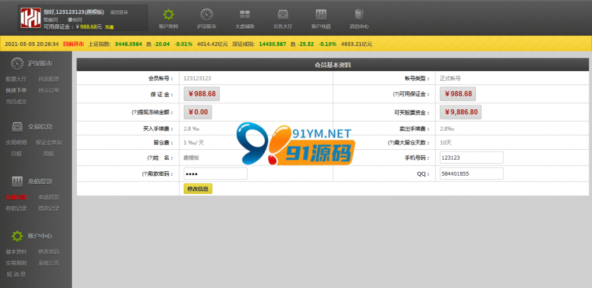Viewport: 592px width, 288px height.
Task: Open 当日成交 in sidebar
Action: [16, 102]
